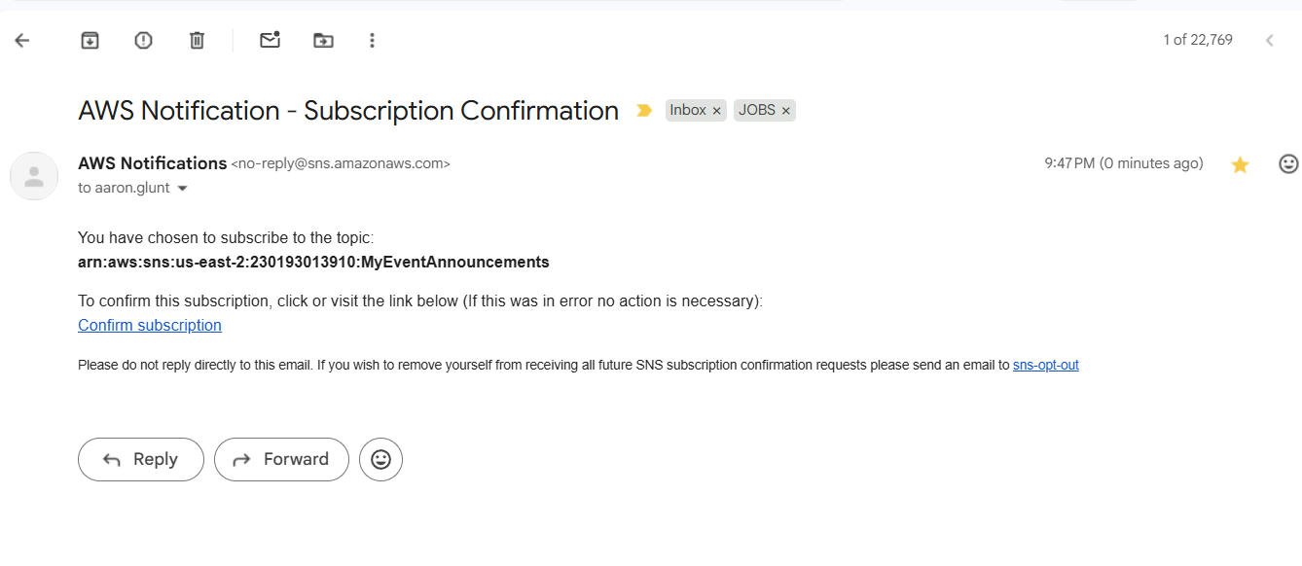Delete the AWS Notification email

coord(196,40)
